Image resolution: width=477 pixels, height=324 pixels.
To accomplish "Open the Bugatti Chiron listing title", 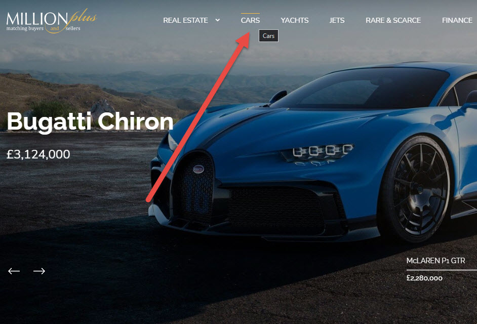I will click(90, 121).
